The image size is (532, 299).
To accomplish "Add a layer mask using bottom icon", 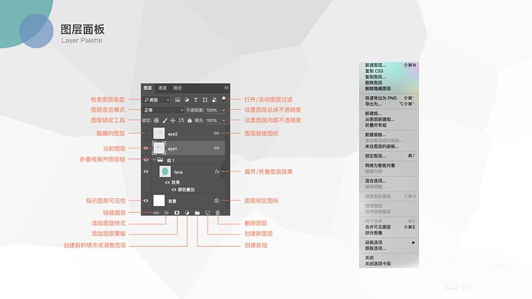I will tap(178, 213).
